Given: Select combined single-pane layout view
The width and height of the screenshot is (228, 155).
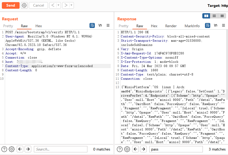Looking at the screenshot, I should coord(222,16).
